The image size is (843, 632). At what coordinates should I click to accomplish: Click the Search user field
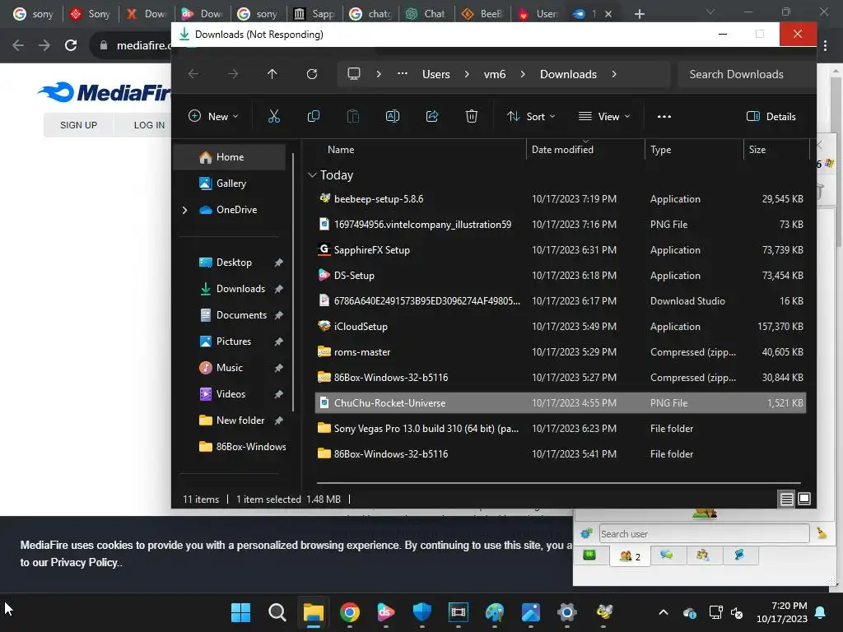pyautogui.click(x=705, y=533)
